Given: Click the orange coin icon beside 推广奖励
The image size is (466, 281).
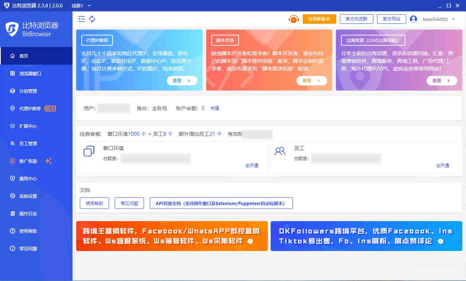Looking at the screenshot, I should (12, 161).
